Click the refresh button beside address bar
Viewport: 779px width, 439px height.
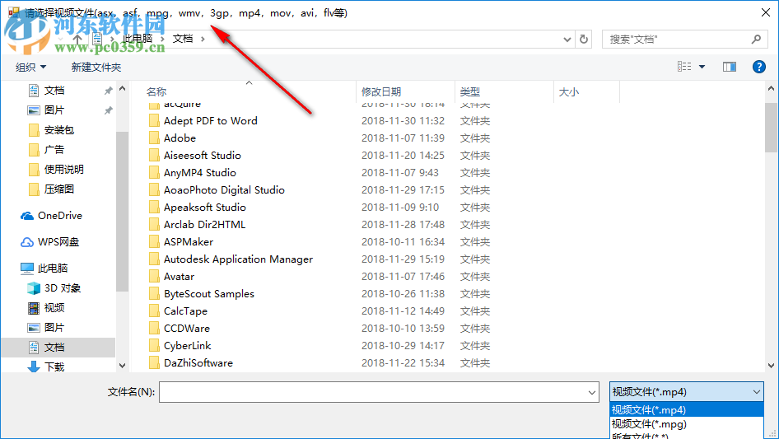click(584, 39)
